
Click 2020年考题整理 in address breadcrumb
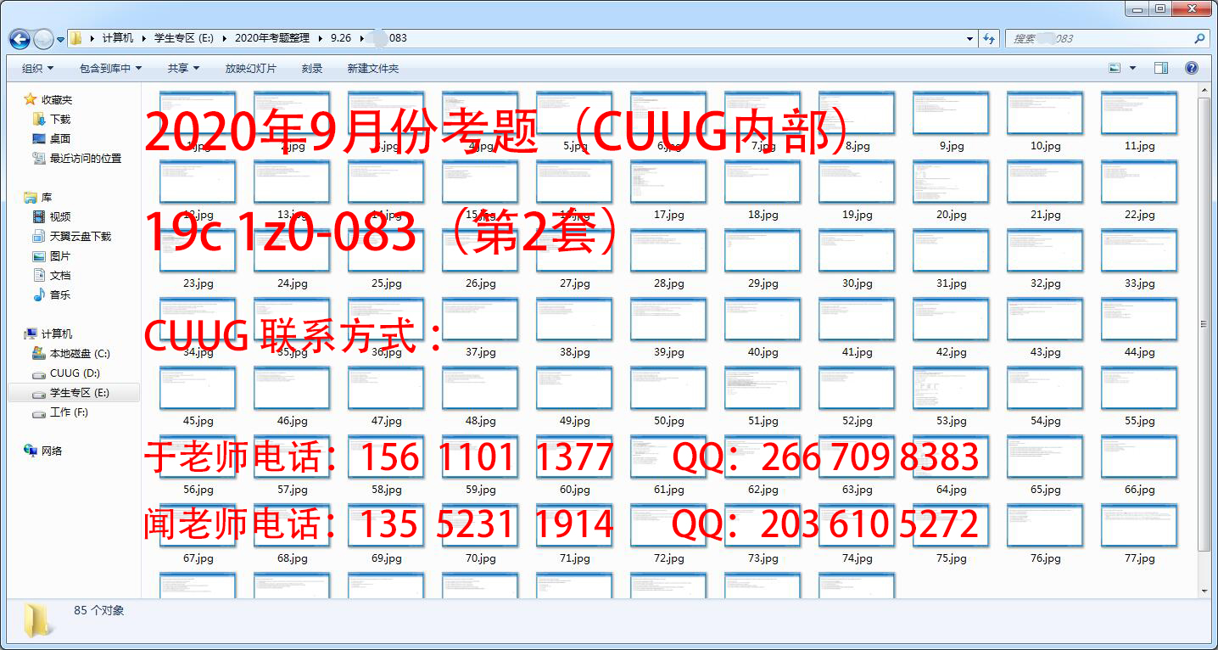[271, 38]
